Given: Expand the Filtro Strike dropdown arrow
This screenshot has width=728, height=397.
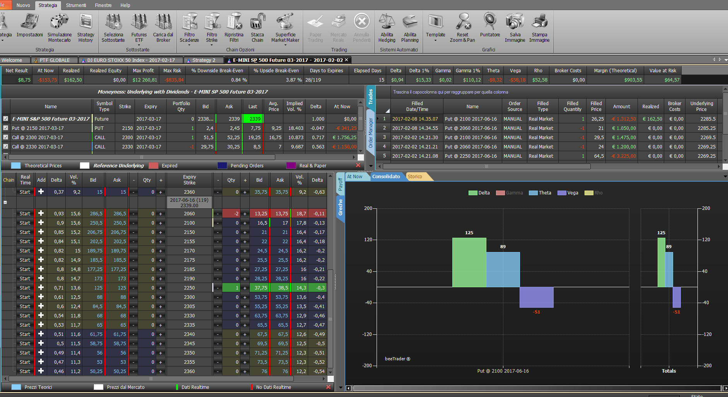Looking at the screenshot, I should tap(211, 45).
